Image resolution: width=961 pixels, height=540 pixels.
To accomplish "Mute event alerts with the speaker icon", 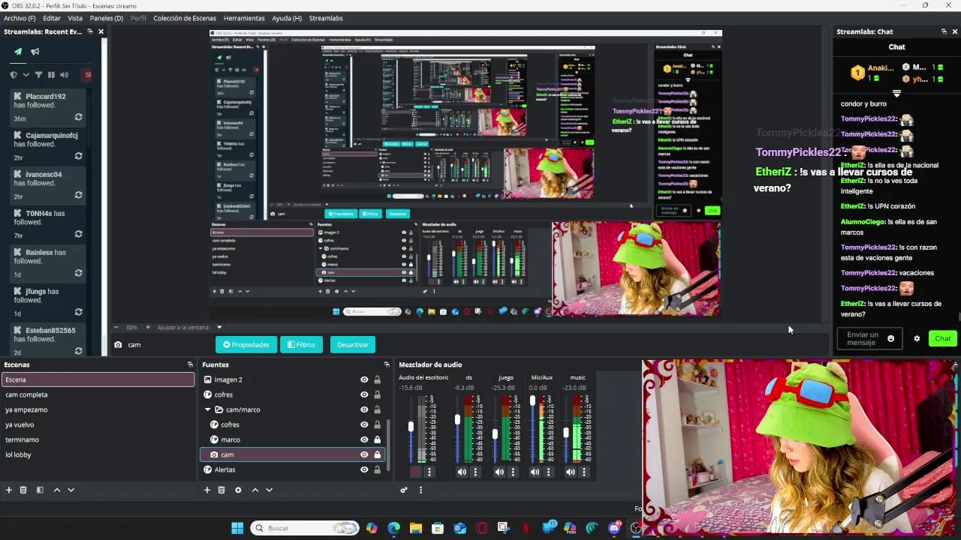I will click(x=64, y=75).
